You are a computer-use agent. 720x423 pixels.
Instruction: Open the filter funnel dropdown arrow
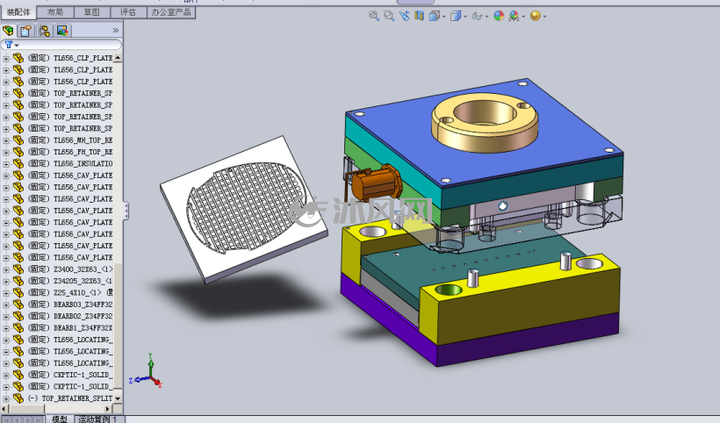click(x=17, y=45)
